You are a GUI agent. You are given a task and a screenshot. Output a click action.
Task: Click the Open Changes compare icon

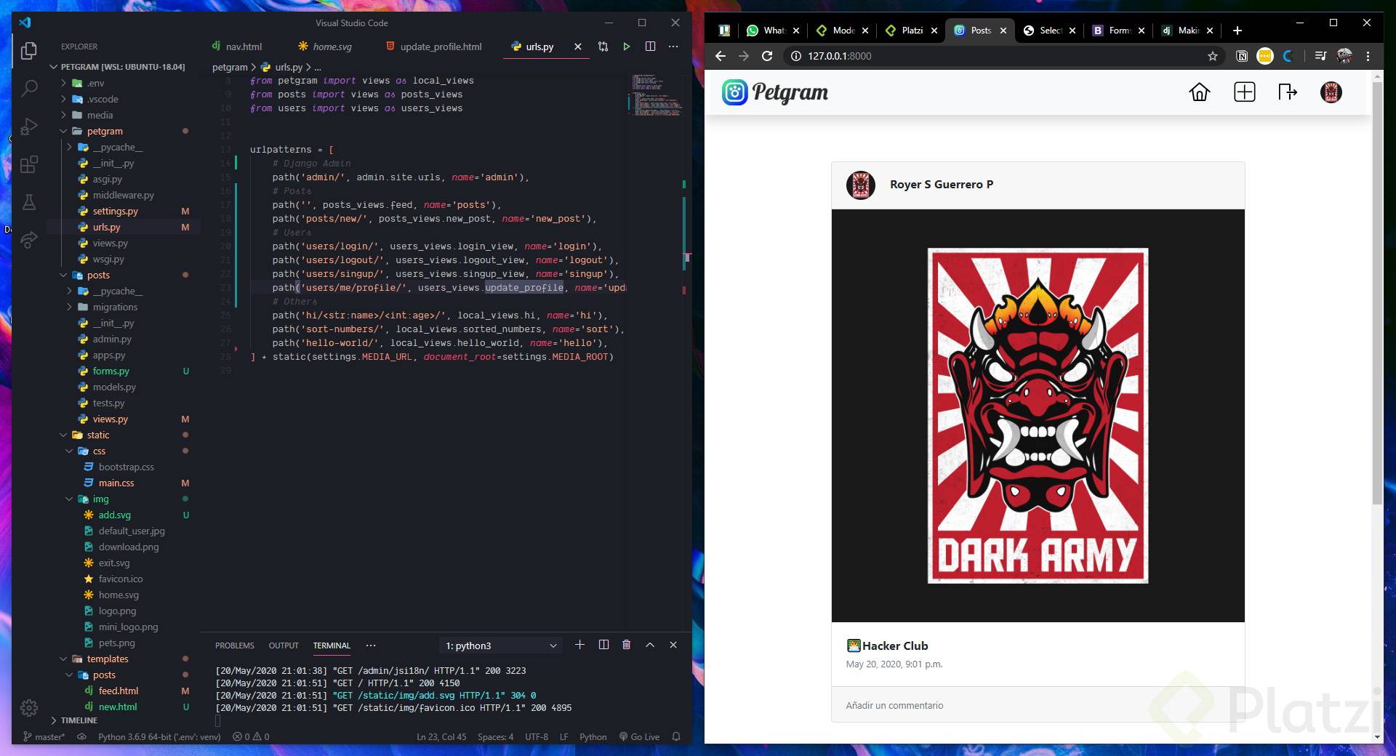[603, 47]
